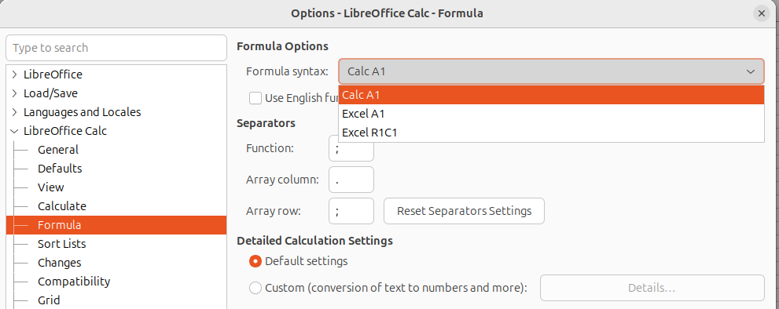Click the Function separator field
779x309 pixels.
point(351,148)
